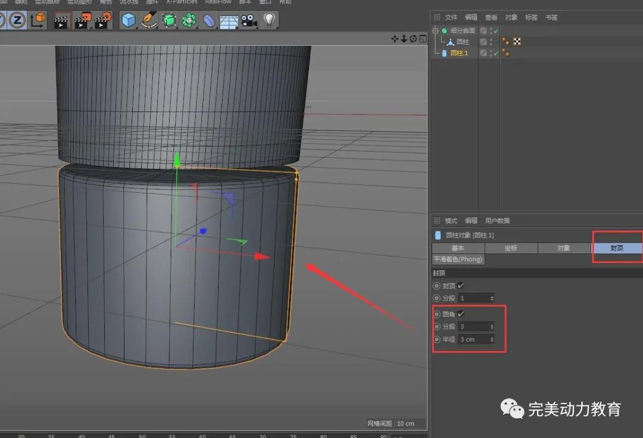Click the 平滑着色(Phong) button

click(x=458, y=259)
